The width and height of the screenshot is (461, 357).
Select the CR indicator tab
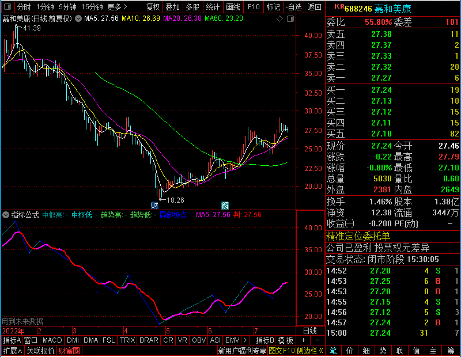[x=168, y=340]
